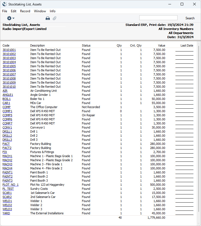The width and height of the screenshot is (201, 226).
Task: Minimize the Stocktaking List window
Action: click(170, 4)
